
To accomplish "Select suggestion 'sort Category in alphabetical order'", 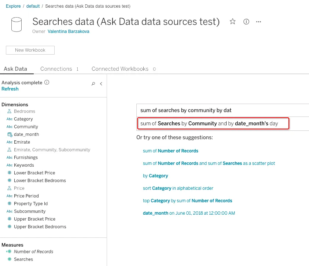I will [178, 188].
